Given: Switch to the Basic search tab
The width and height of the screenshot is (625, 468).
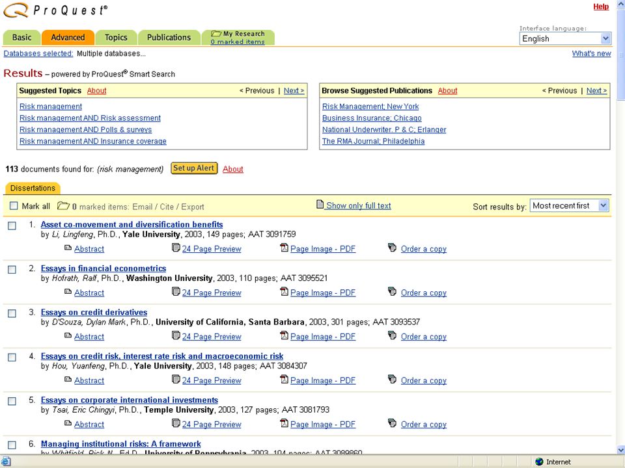Looking at the screenshot, I should 21,38.
